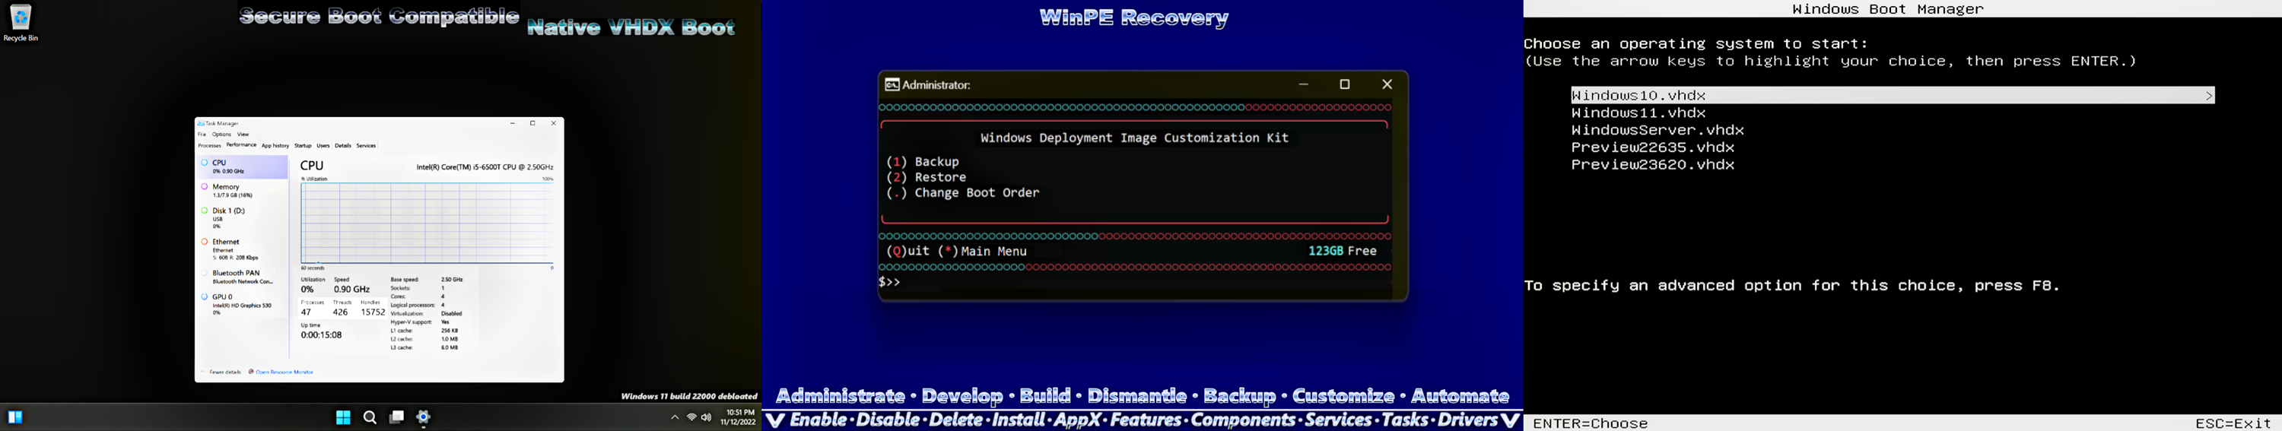Open taskbar Search magnifier

click(370, 418)
